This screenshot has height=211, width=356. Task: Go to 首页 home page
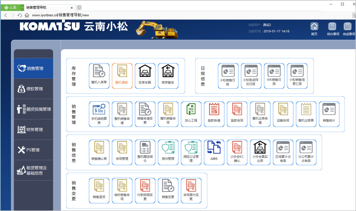tap(314, 29)
